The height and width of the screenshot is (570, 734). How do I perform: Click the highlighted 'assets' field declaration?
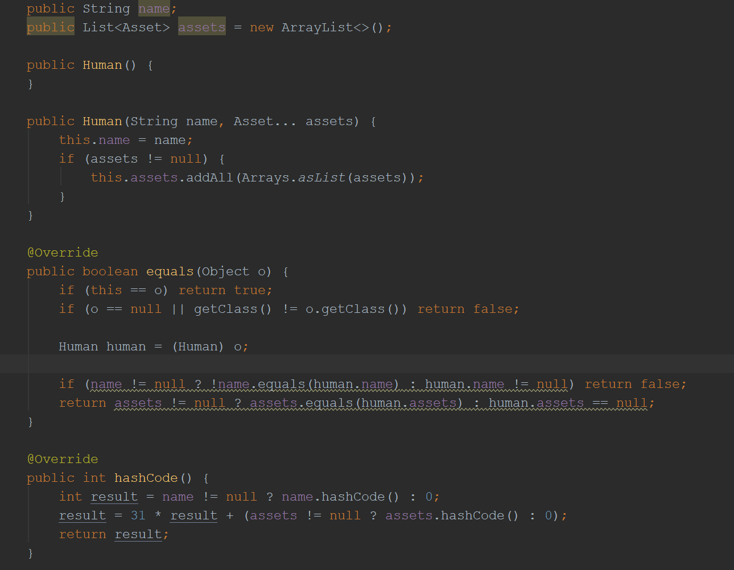tap(202, 27)
